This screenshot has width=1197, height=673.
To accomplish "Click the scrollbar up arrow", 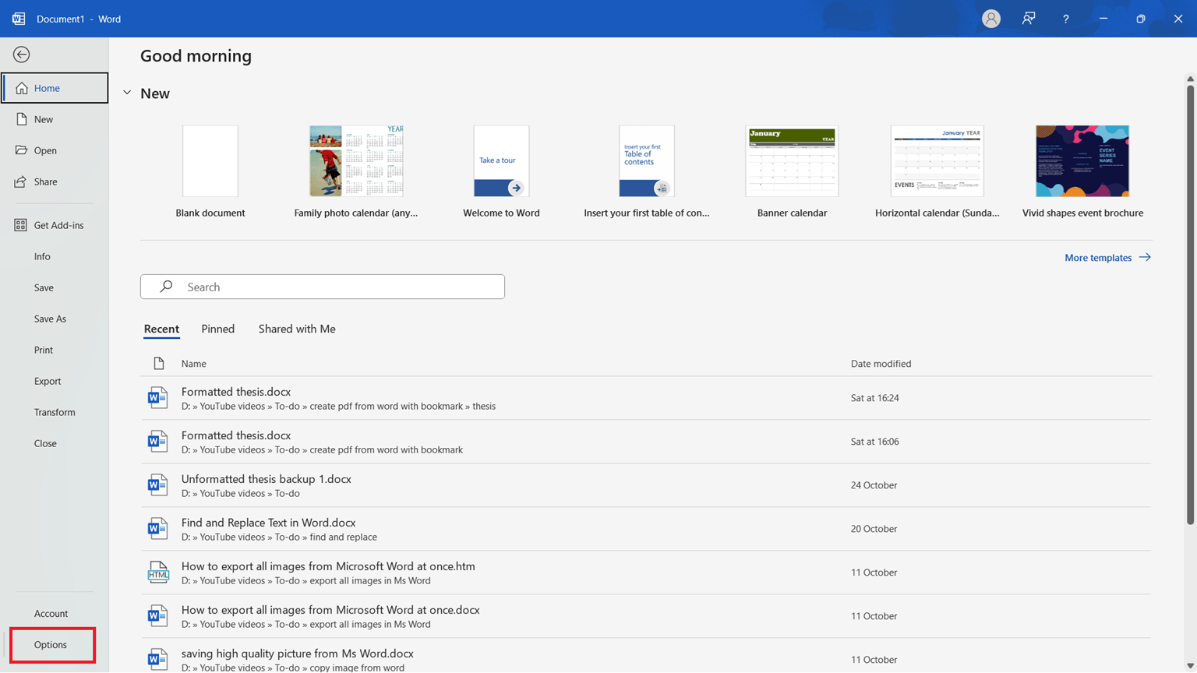I will (1190, 79).
